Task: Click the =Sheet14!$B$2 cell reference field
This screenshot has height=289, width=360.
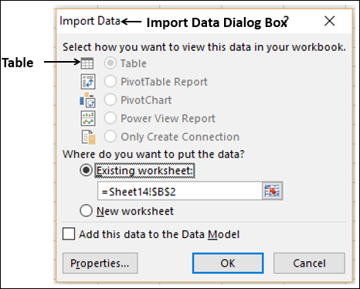Action: click(x=180, y=191)
